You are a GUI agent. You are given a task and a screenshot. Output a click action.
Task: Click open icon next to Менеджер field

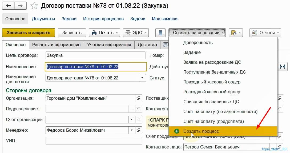(139, 130)
